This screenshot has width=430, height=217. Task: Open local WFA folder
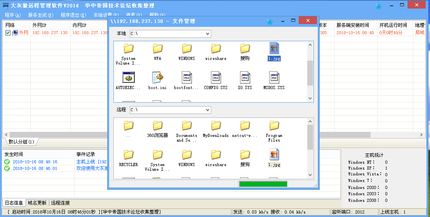click(157, 52)
